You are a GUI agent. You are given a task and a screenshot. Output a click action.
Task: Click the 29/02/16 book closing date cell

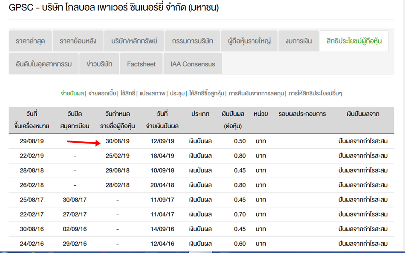point(75,244)
